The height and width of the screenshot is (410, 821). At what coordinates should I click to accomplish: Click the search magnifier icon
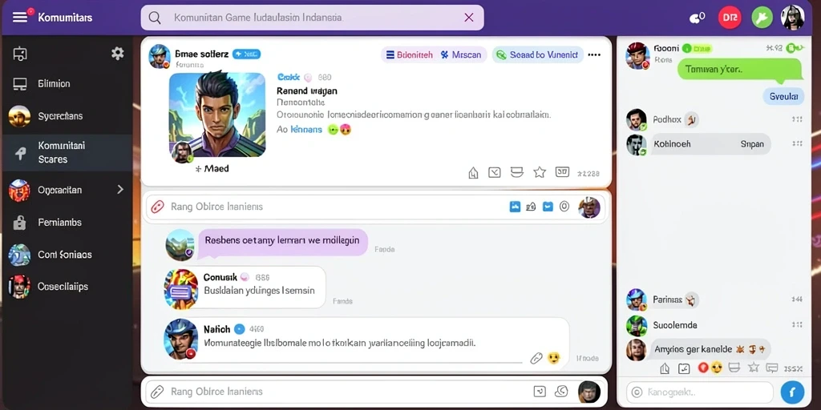[x=155, y=18]
